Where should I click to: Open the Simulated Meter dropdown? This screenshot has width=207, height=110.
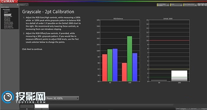click(x=163, y=5)
